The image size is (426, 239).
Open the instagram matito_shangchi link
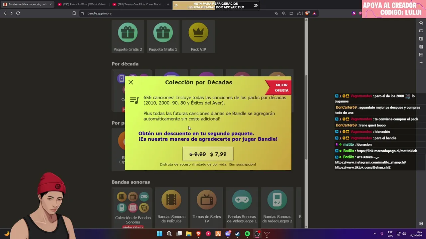point(370,162)
